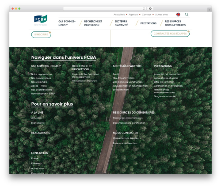Open footer link Accès – Plans
221x187 pixels.
pos(39,86)
